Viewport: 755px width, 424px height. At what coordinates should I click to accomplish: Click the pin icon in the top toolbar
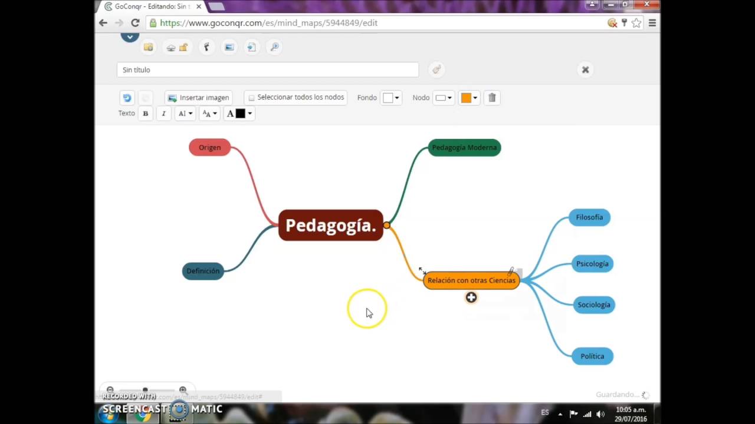(x=206, y=47)
